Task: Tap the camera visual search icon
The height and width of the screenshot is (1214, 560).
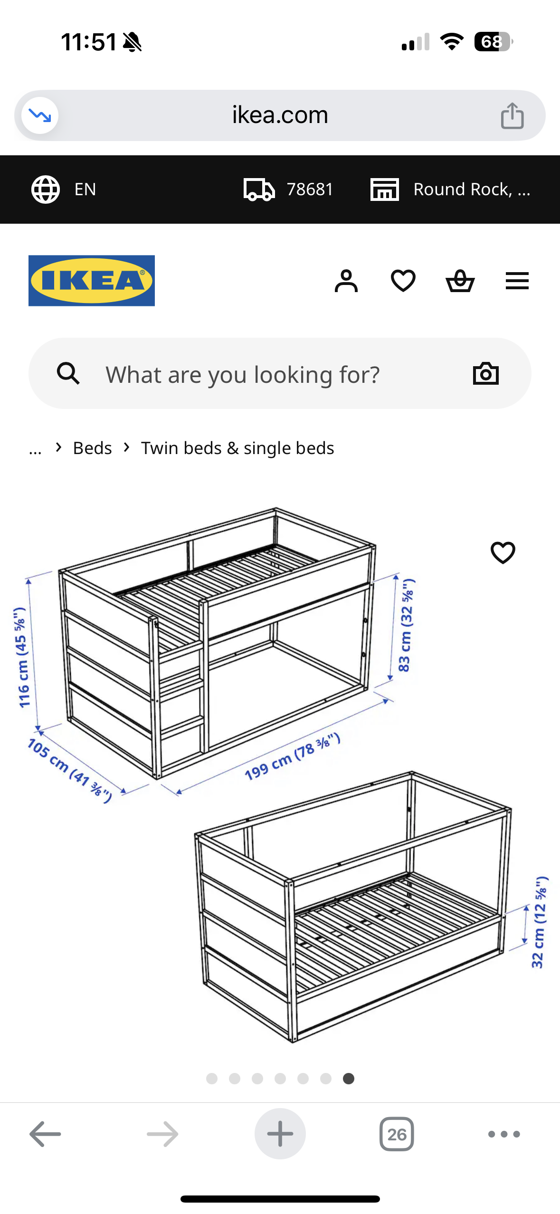Action: click(x=485, y=373)
